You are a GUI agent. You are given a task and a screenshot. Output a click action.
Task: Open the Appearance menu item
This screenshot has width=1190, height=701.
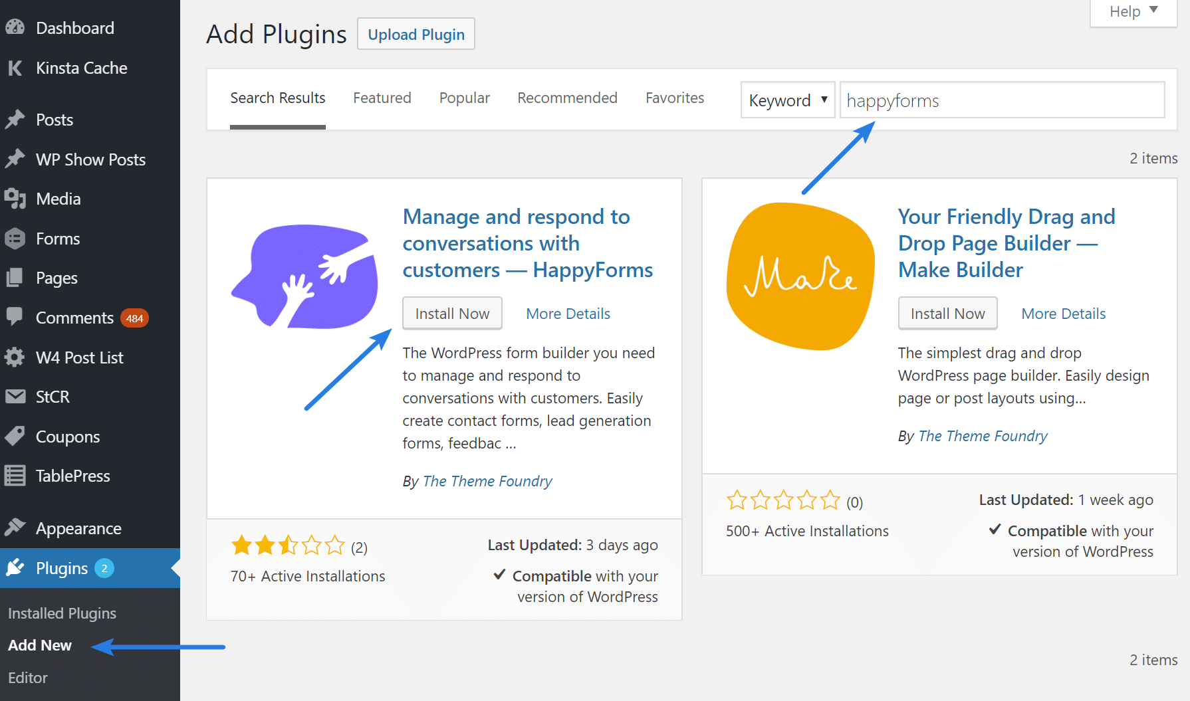(90, 528)
